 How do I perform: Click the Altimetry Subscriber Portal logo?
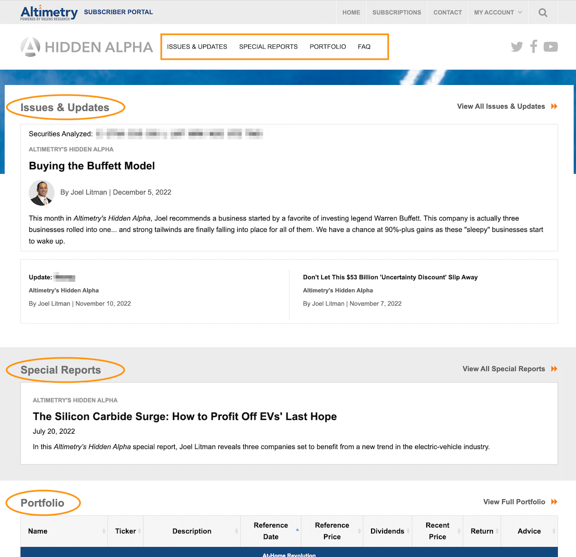coord(86,12)
